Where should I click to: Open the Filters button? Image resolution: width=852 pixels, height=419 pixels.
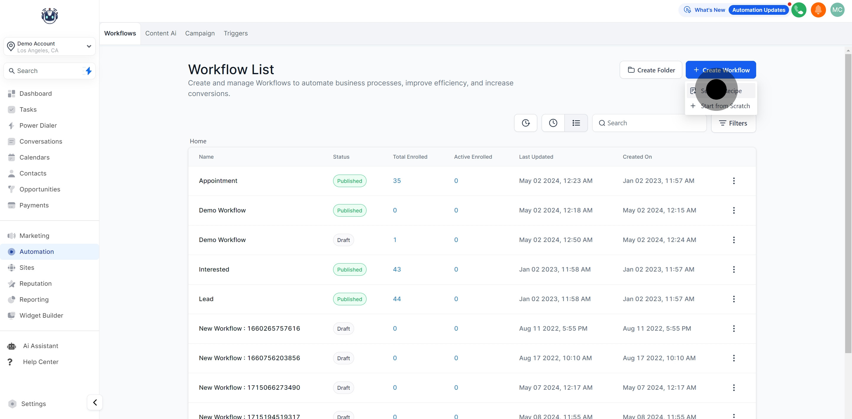[733, 123]
